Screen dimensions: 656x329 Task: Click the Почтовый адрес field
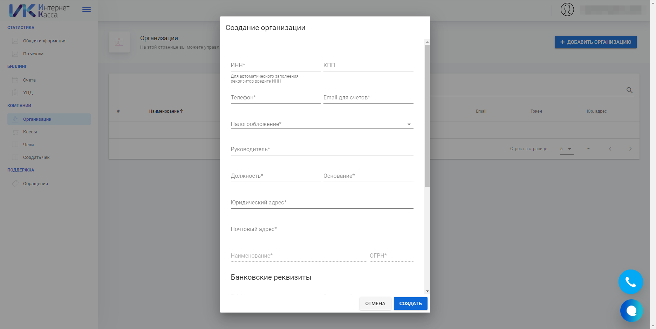point(322,229)
